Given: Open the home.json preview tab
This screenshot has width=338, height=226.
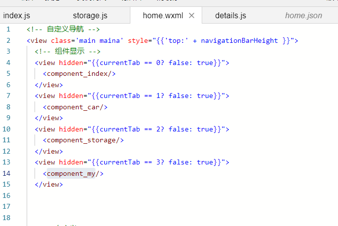Looking at the screenshot, I should coord(304,16).
